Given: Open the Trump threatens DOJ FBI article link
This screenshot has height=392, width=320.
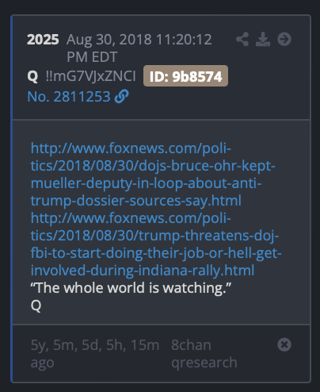Looking at the screenshot, I should (156, 244).
